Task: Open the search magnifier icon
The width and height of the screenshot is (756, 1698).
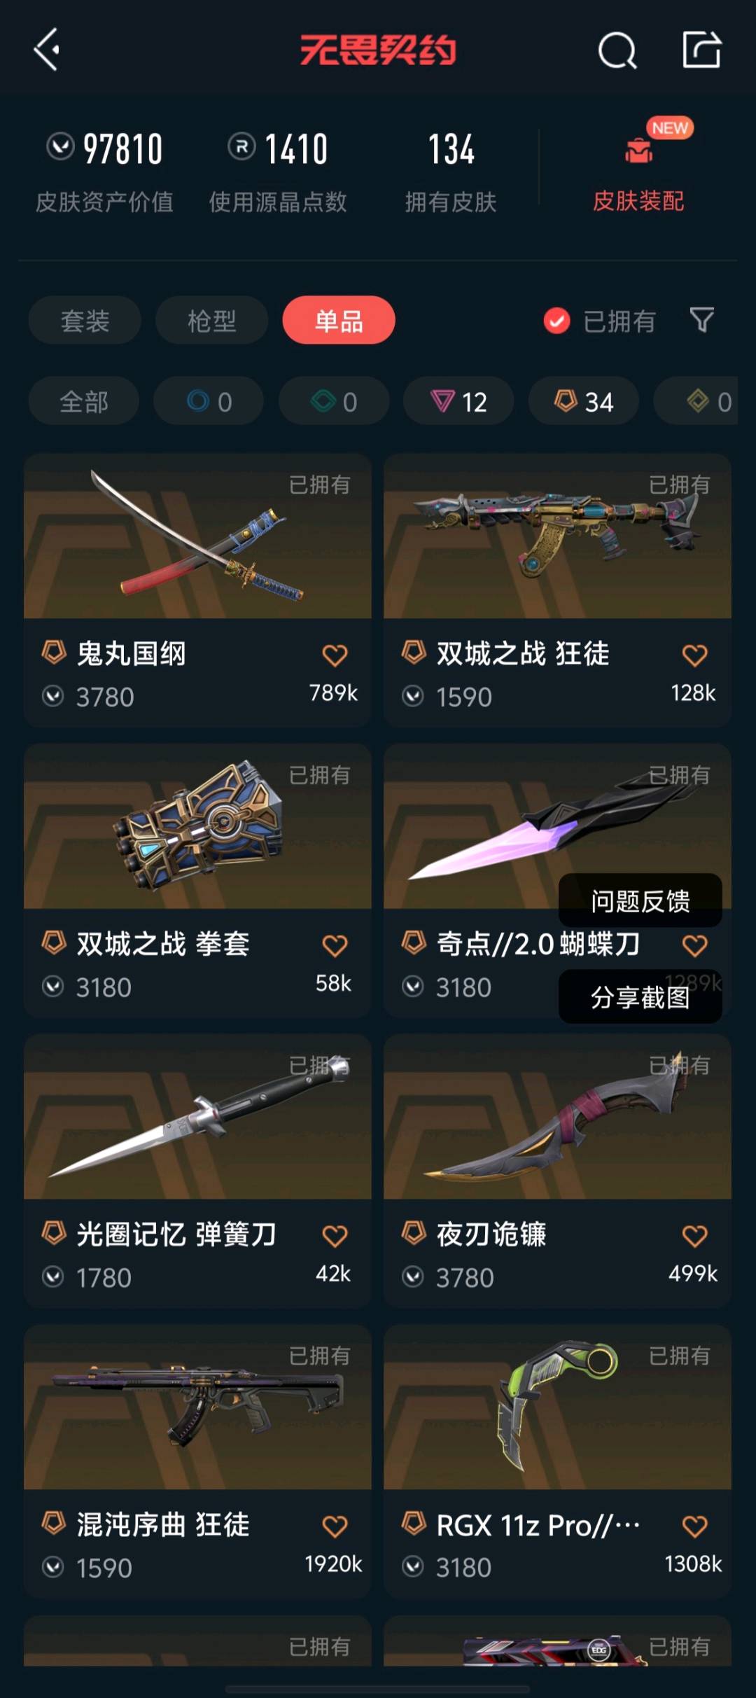Action: (617, 50)
